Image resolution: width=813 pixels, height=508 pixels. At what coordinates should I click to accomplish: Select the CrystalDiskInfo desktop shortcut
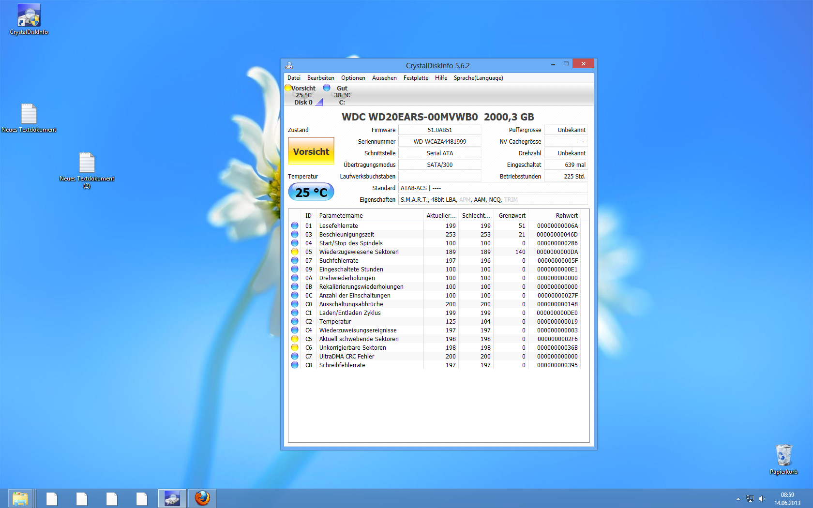tap(29, 19)
